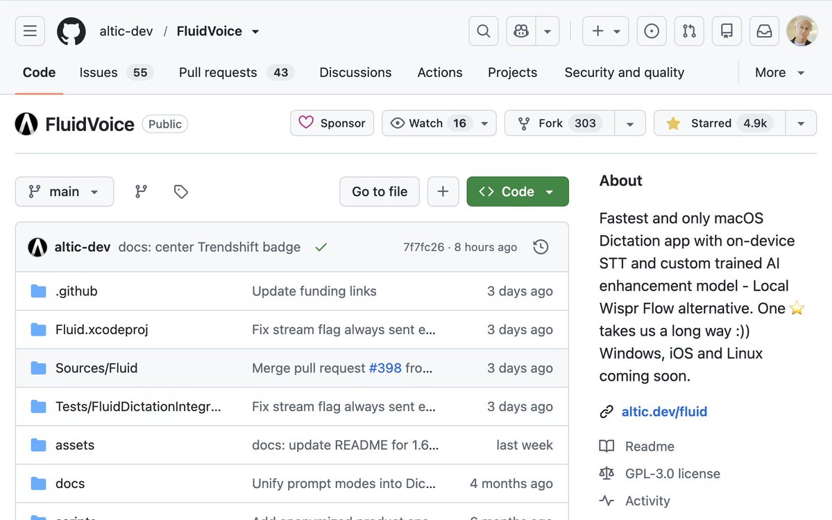Expand the Copilot dropdown arrow
The width and height of the screenshot is (832, 520).
click(x=547, y=31)
